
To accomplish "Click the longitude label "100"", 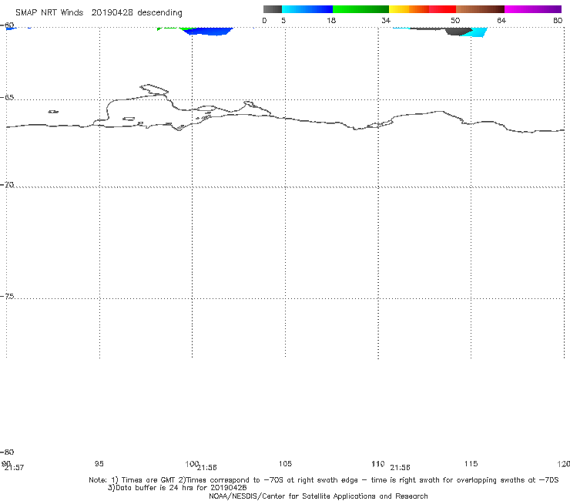I will pos(192,464).
